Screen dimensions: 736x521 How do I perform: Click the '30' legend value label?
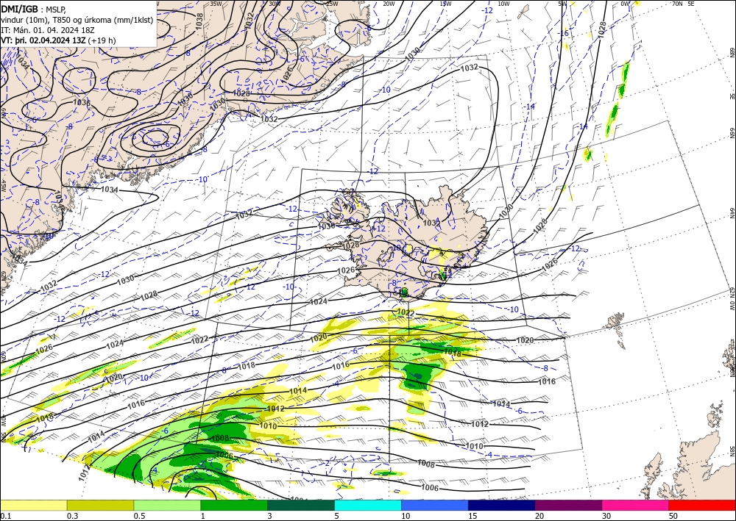coord(606,516)
